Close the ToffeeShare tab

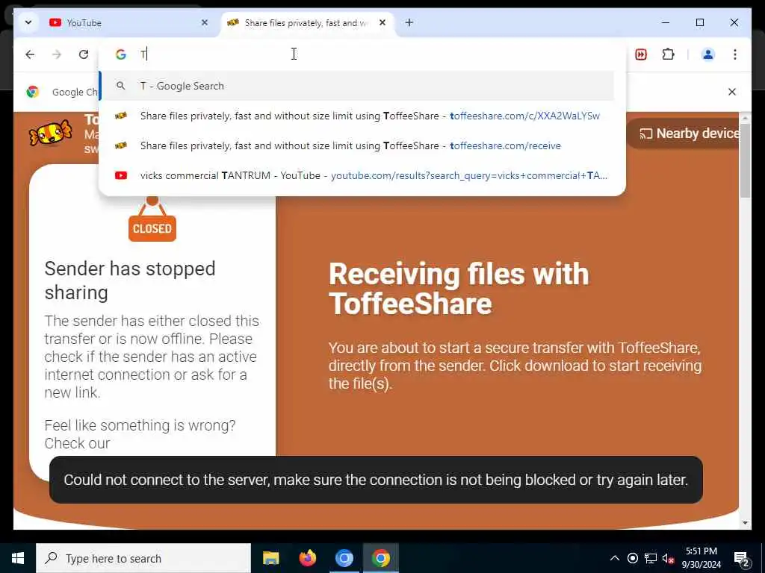[382, 22]
